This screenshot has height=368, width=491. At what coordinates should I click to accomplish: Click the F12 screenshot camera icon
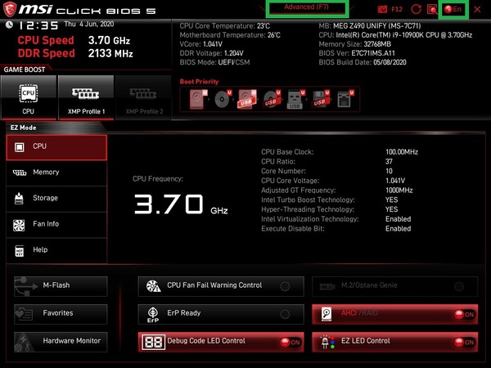point(382,9)
